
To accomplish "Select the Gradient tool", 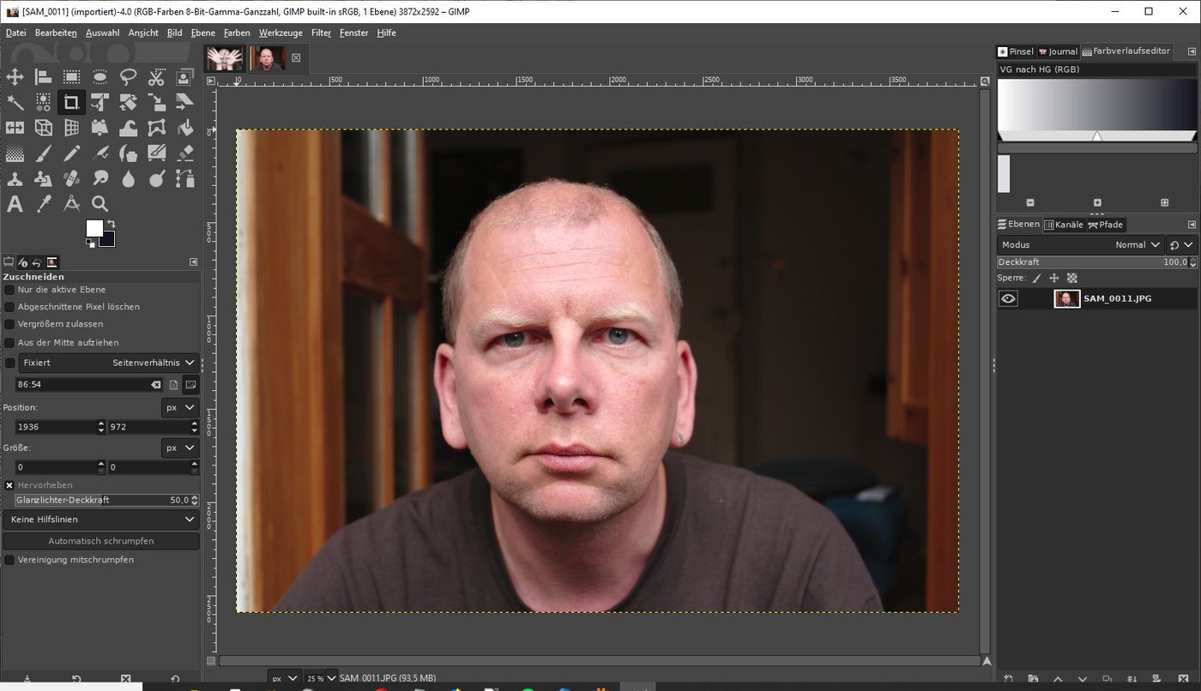I will click(15, 153).
